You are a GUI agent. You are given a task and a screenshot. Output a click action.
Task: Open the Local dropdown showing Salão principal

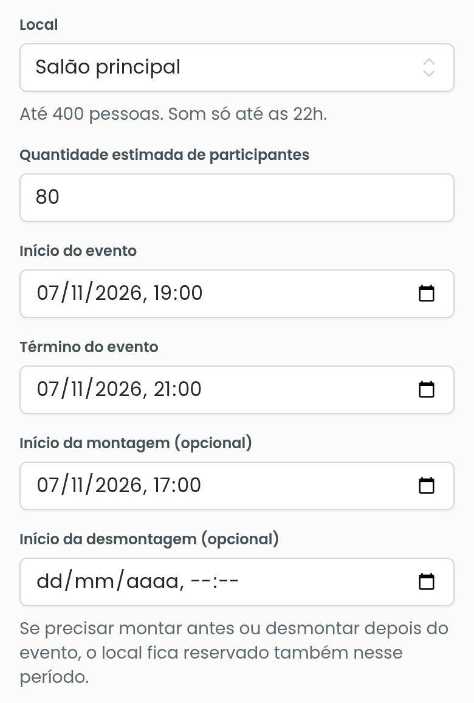pos(237,68)
